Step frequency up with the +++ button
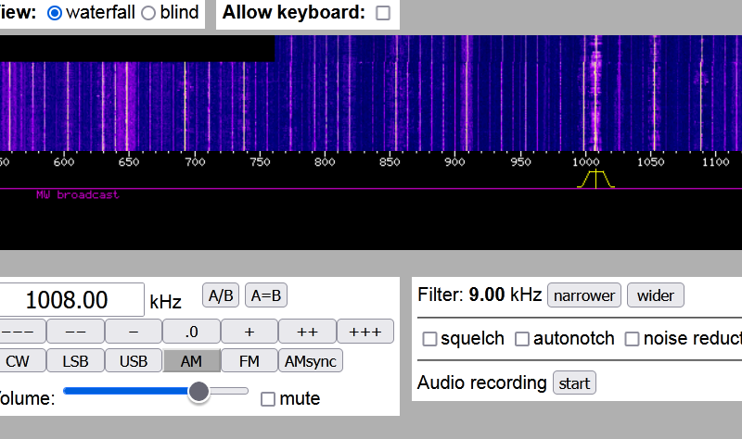742x439 pixels. [365, 332]
